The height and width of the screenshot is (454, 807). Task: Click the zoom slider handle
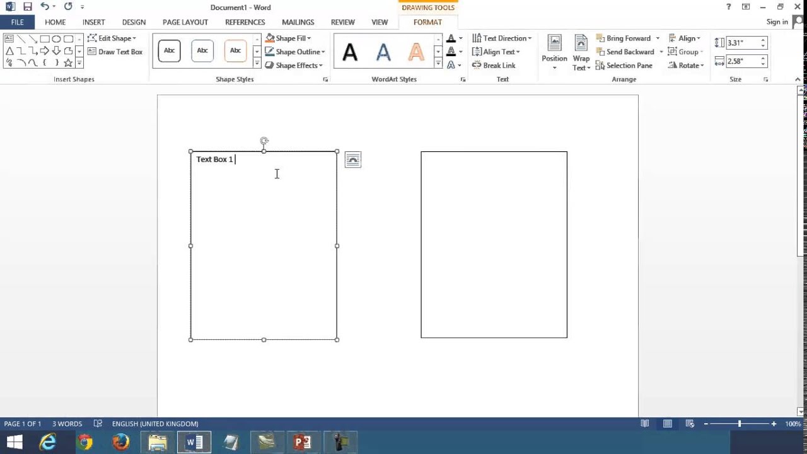coord(740,424)
